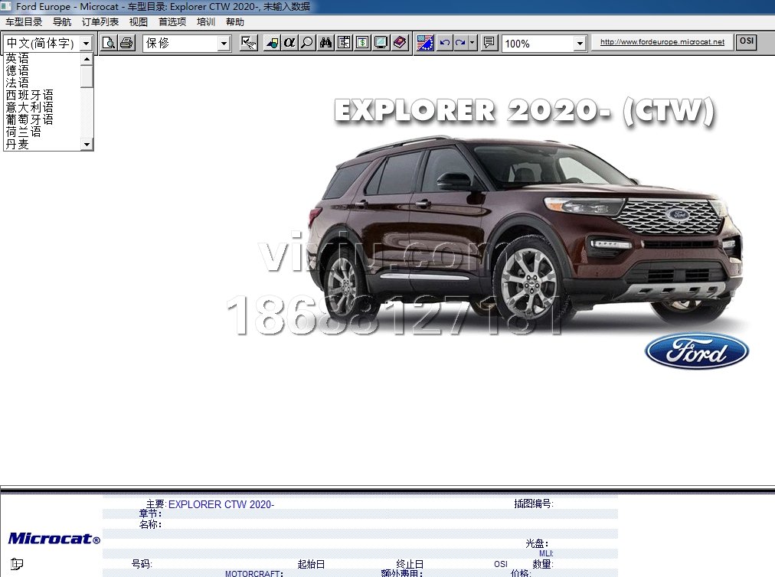Click the printer icon in toolbar
This screenshot has width=775, height=577.
pos(126,43)
